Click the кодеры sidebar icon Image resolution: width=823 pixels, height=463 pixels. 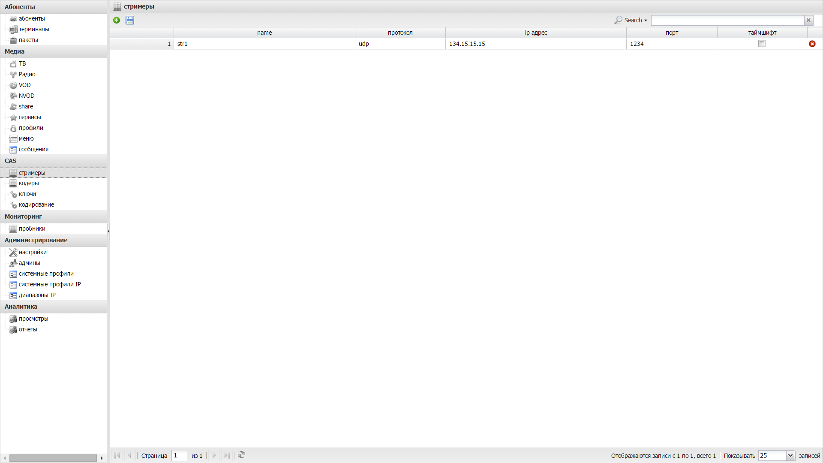pos(12,183)
